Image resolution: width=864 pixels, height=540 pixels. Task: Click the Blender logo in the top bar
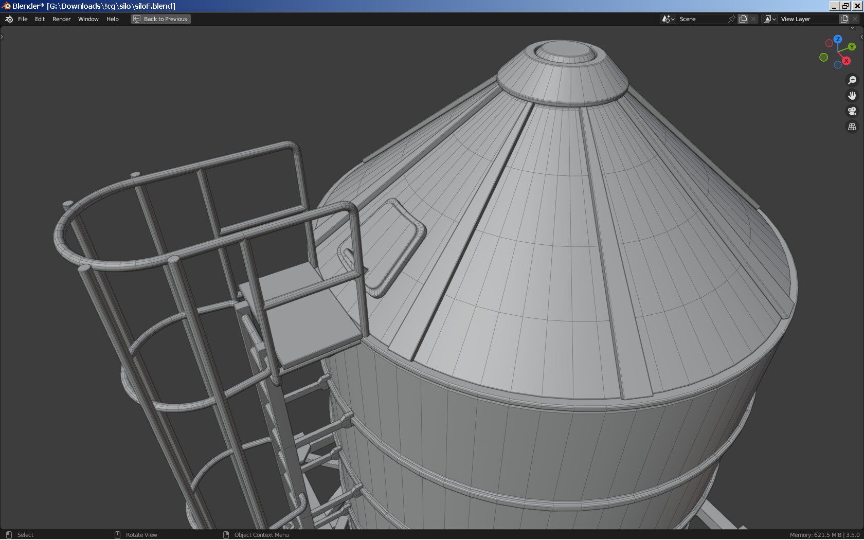coord(8,19)
